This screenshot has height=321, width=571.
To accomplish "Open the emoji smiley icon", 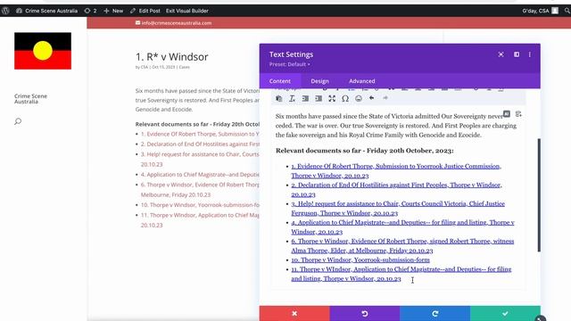I will pyautogui.click(x=359, y=98).
